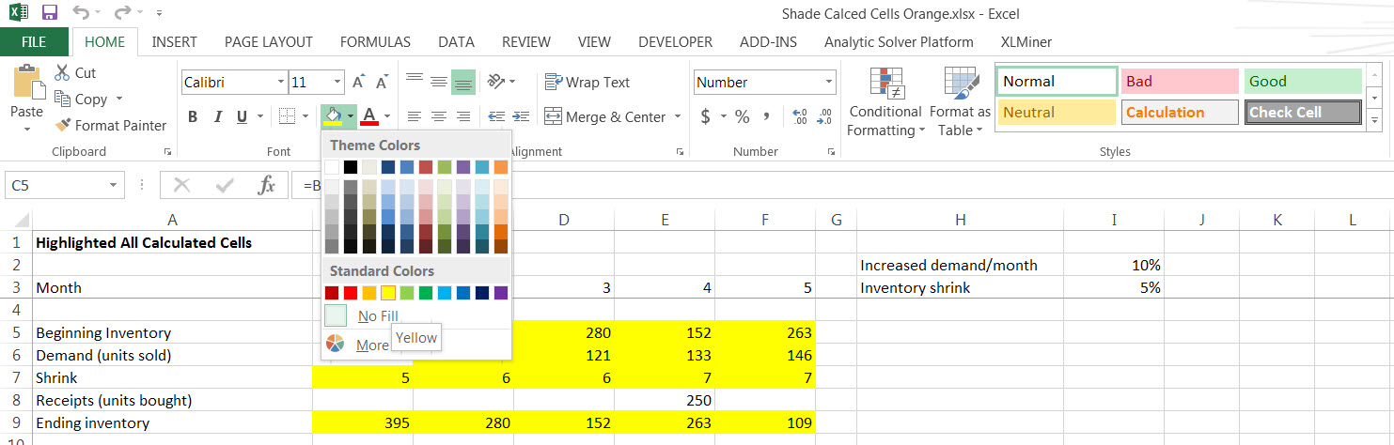This screenshot has width=1394, height=445.
Task: Expand the Number format combo box
Action: [827, 83]
